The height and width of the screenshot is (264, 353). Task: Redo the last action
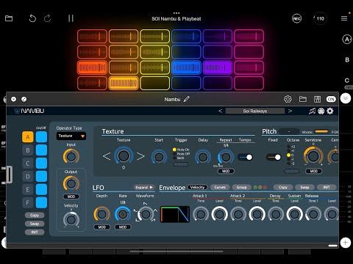coord(47,18)
